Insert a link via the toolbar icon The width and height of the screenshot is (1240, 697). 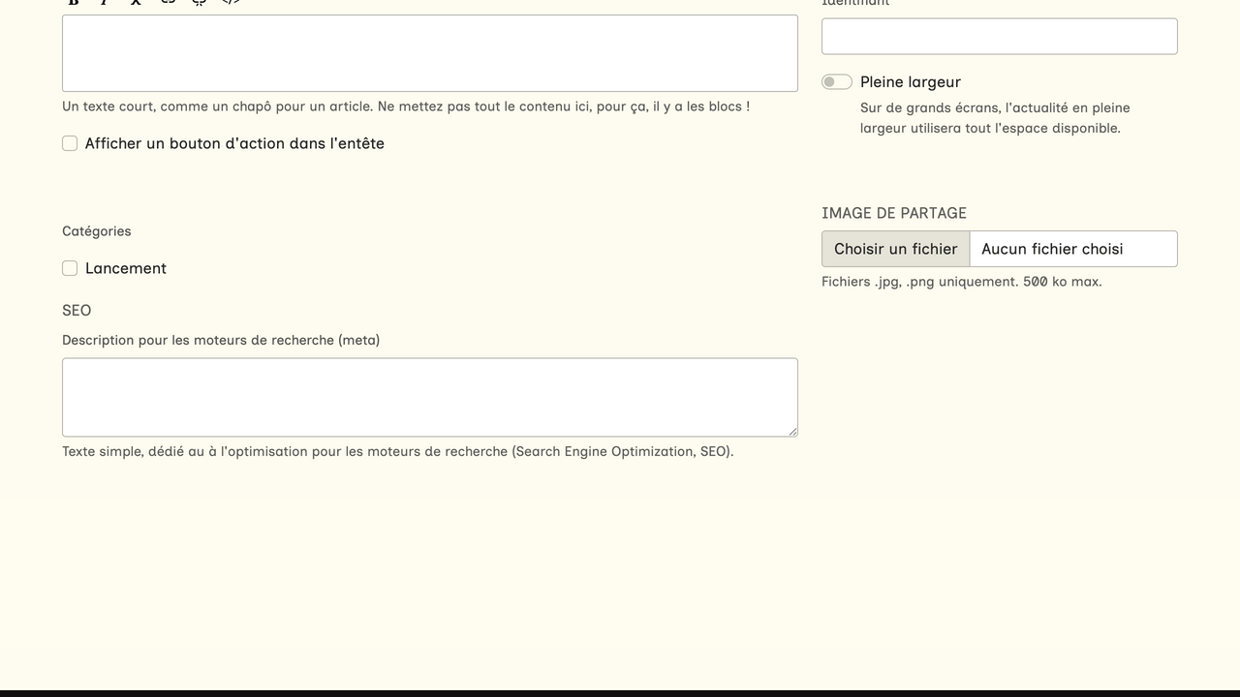pyautogui.click(x=168, y=2)
